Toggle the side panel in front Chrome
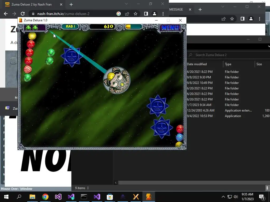 (146, 14)
